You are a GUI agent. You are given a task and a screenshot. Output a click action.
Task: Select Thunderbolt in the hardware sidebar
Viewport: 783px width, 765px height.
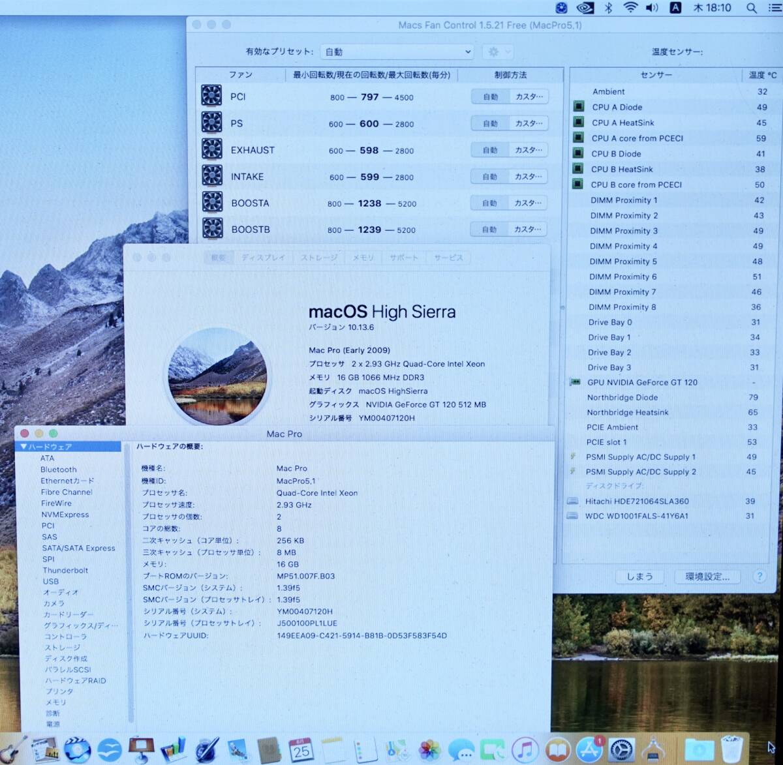65,570
